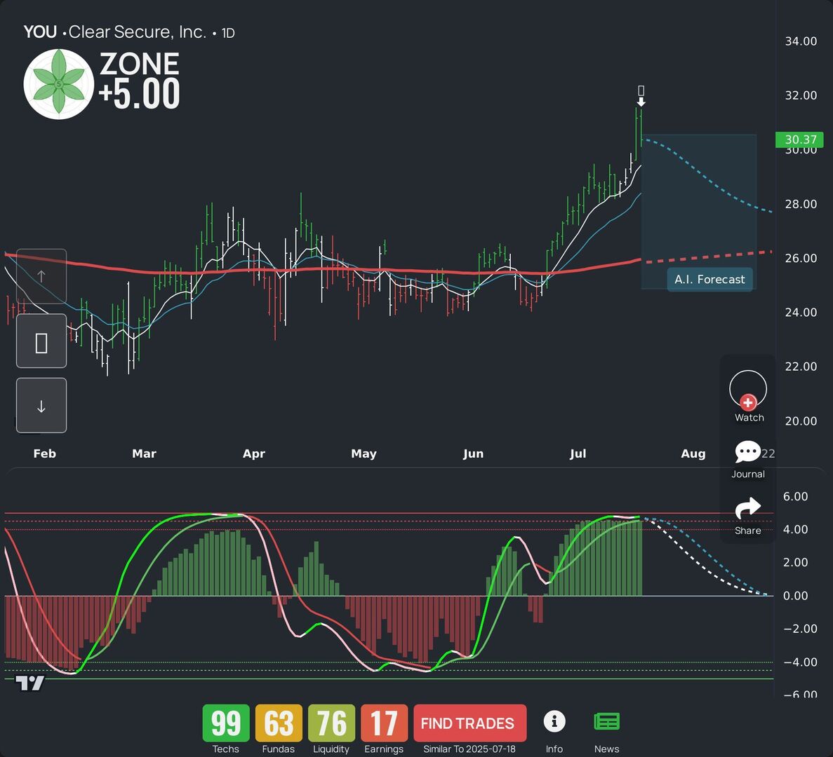This screenshot has width=833, height=757.
Task: Click the Aug label on time axis
Action: pos(693,453)
